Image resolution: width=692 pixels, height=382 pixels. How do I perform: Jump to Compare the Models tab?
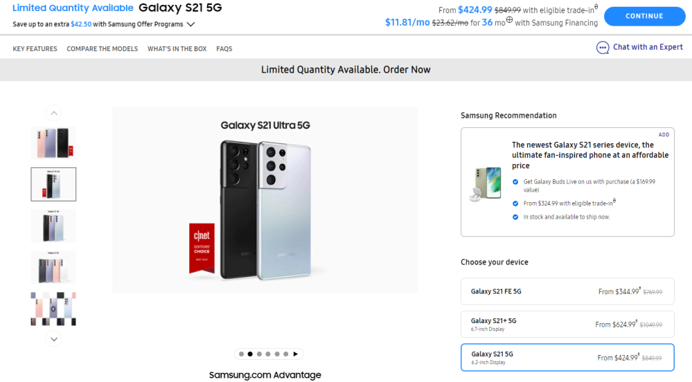[103, 49]
